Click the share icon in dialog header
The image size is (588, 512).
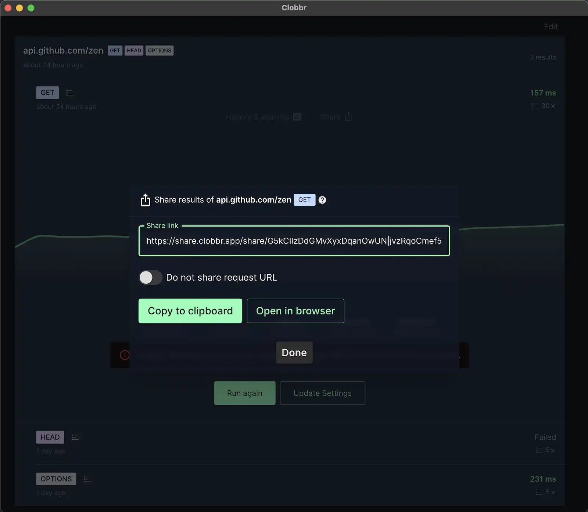pos(145,200)
